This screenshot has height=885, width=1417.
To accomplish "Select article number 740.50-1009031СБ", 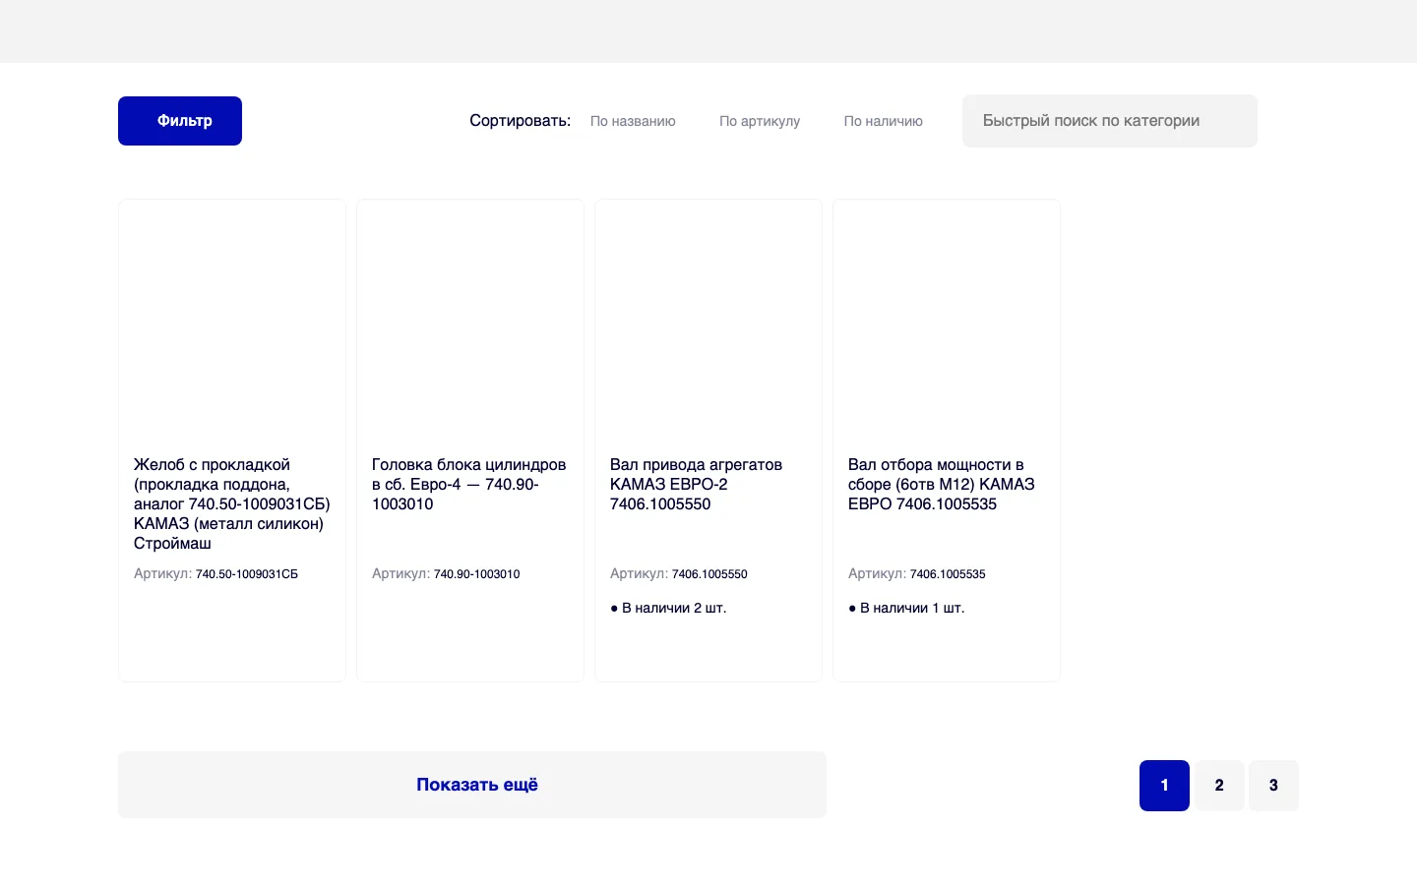I will click(247, 574).
